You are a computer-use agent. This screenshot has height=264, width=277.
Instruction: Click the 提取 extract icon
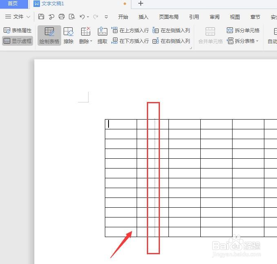click(102, 35)
